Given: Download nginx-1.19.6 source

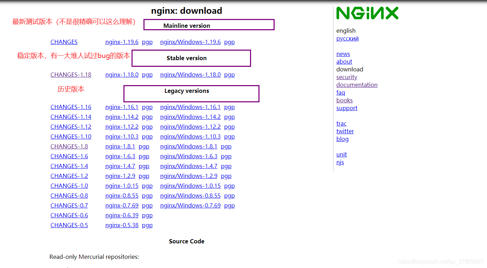Looking at the screenshot, I should click(122, 42).
